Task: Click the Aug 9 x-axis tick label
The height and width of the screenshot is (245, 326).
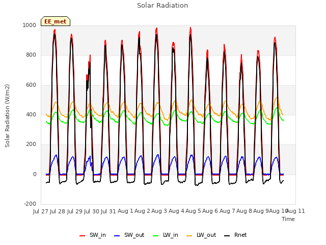Action: pos(261,211)
